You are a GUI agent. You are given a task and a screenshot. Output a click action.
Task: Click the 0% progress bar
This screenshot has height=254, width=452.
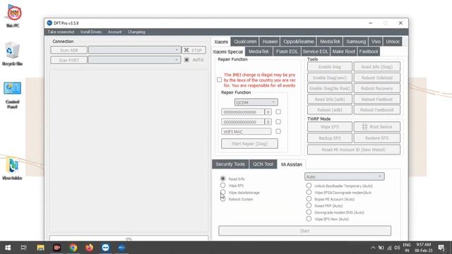(129, 238)
